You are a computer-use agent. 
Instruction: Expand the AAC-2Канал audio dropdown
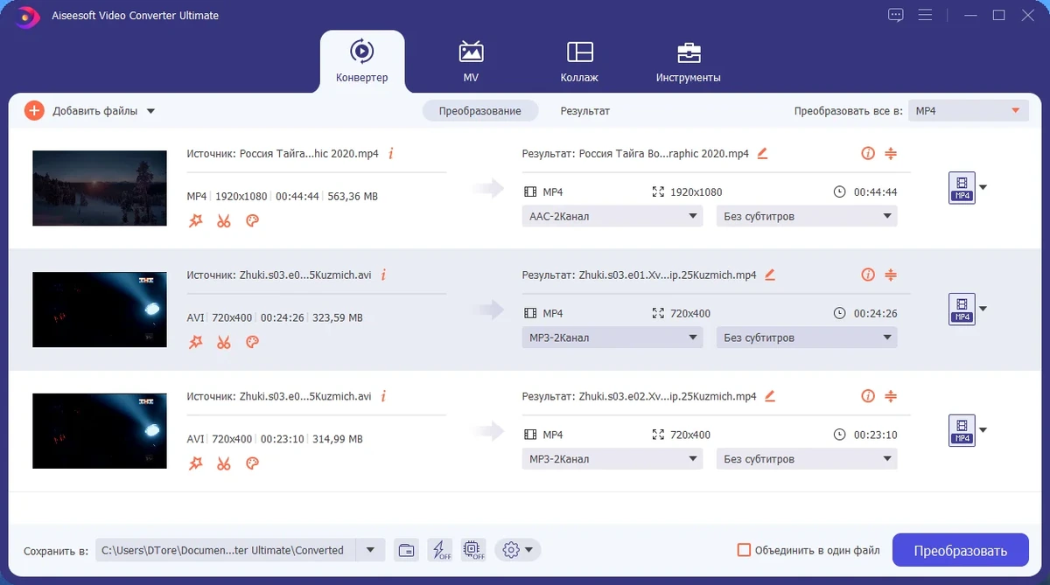612,216
